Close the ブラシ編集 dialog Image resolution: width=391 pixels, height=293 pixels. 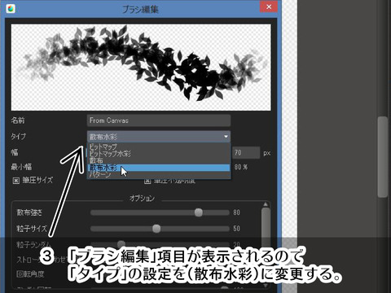(x=269, y=7)
